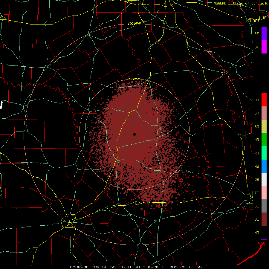This screenshot has width=269, height=269.
Task: Click the HR legend label
Action: click(256, 140)
